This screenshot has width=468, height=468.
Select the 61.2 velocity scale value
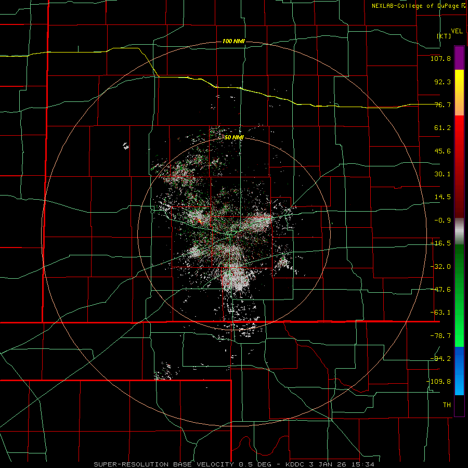coord(443,128)
